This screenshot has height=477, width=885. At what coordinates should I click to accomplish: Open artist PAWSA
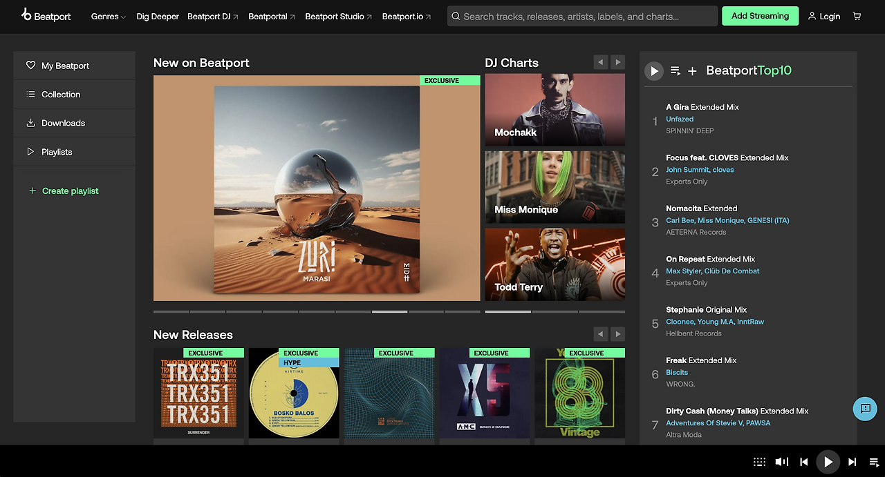coord(758,423)
